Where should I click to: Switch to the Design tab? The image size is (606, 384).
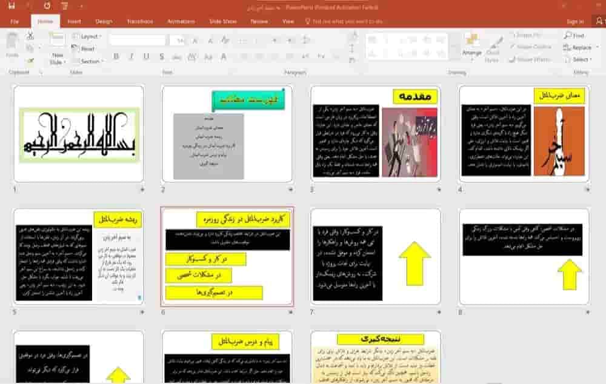point(104,21)
